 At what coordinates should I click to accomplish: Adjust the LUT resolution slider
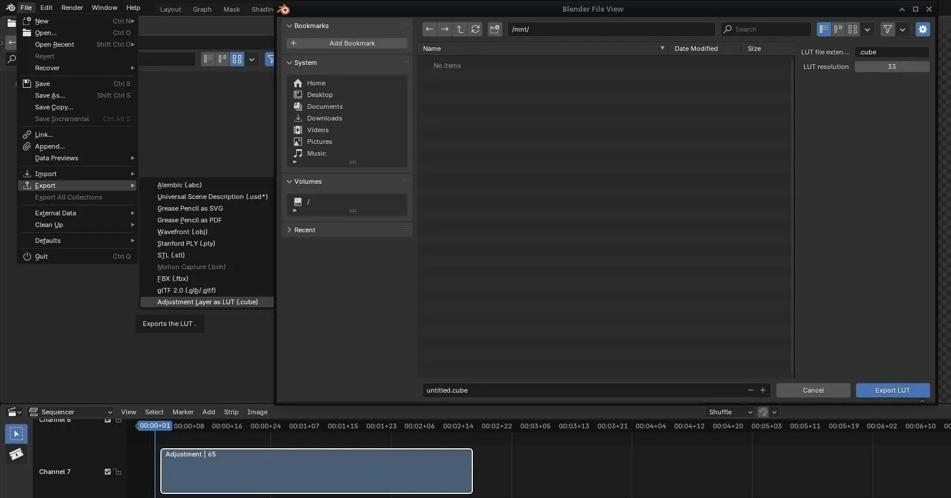pos(892,67)
